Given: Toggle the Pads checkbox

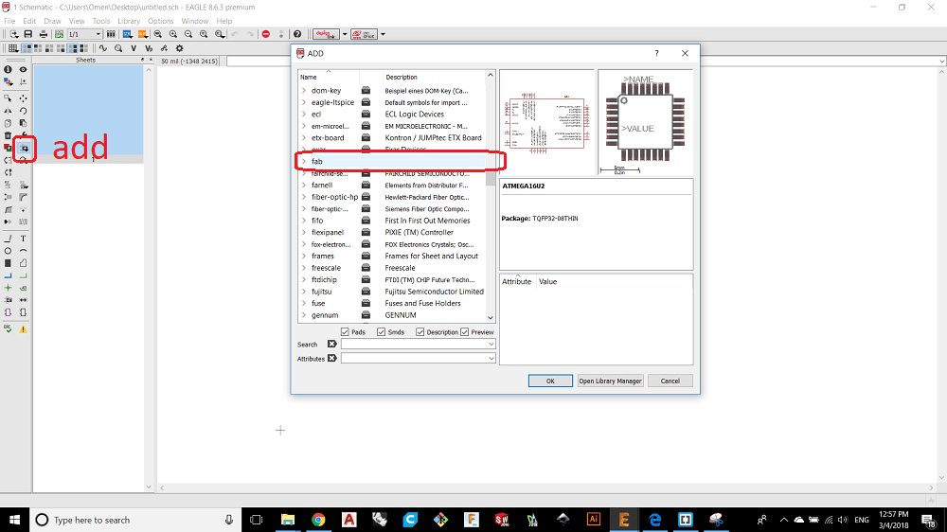Looking at the screenshot, I should (345, 332).
